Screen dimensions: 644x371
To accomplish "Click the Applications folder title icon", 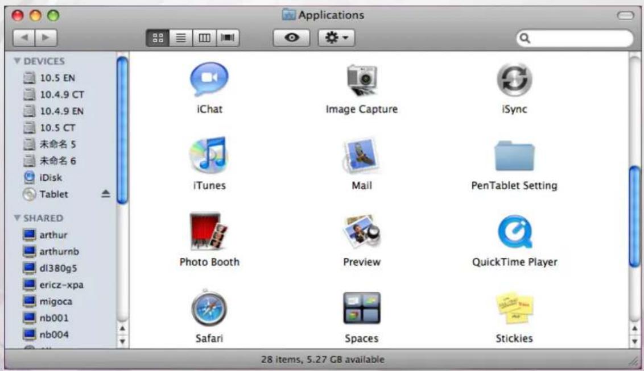I will click(x=289, y=15).
